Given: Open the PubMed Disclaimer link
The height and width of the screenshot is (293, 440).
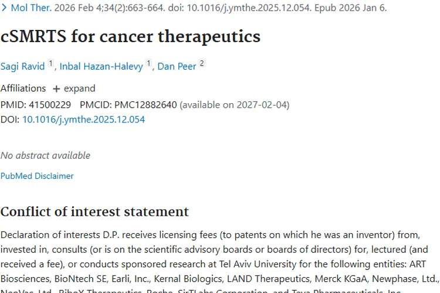Looking at the screenshot, I should click(x=37, y=176).
